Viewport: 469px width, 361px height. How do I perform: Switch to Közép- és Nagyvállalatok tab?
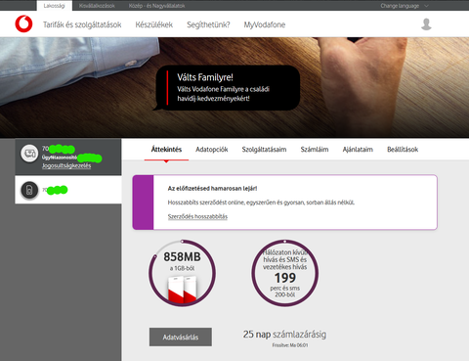point(156,6)
